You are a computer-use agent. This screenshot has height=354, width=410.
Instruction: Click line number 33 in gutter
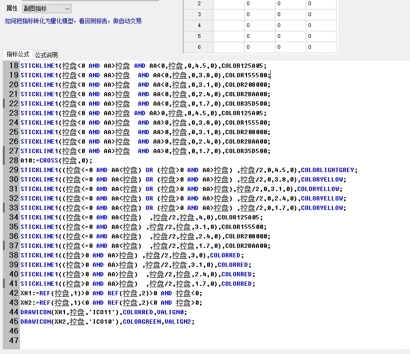[x=14, y=208]
